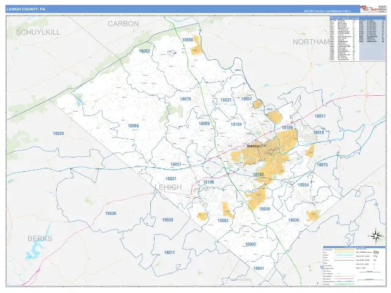Click ZIP code label 18017
Image resolution: width=391 pixels, height=293 pixels.
tap(320, 116)
